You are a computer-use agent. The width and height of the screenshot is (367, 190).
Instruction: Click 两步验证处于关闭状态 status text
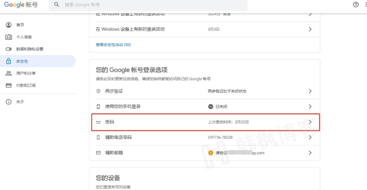point(227,91)
